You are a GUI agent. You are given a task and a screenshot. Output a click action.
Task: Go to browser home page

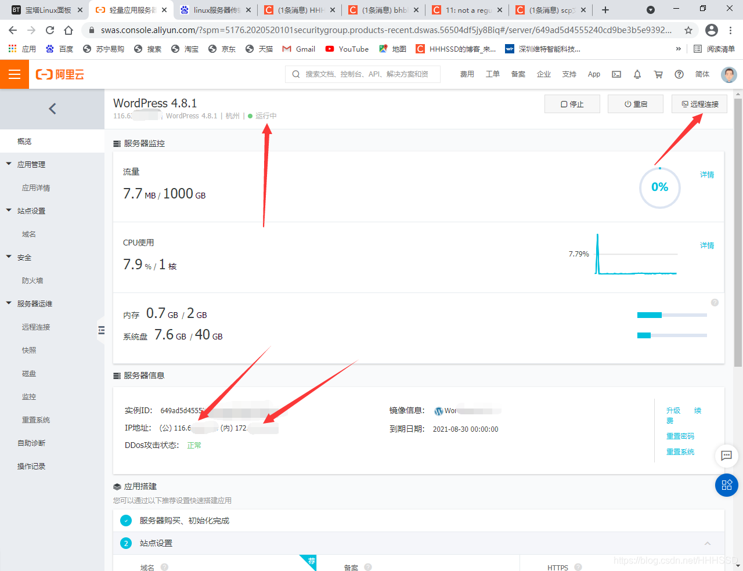coord(68,30)
